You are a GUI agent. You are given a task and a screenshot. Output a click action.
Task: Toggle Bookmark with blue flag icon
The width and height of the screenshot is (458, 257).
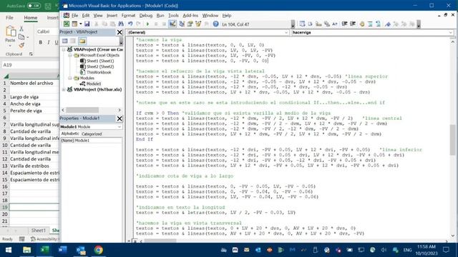(388, 24)
